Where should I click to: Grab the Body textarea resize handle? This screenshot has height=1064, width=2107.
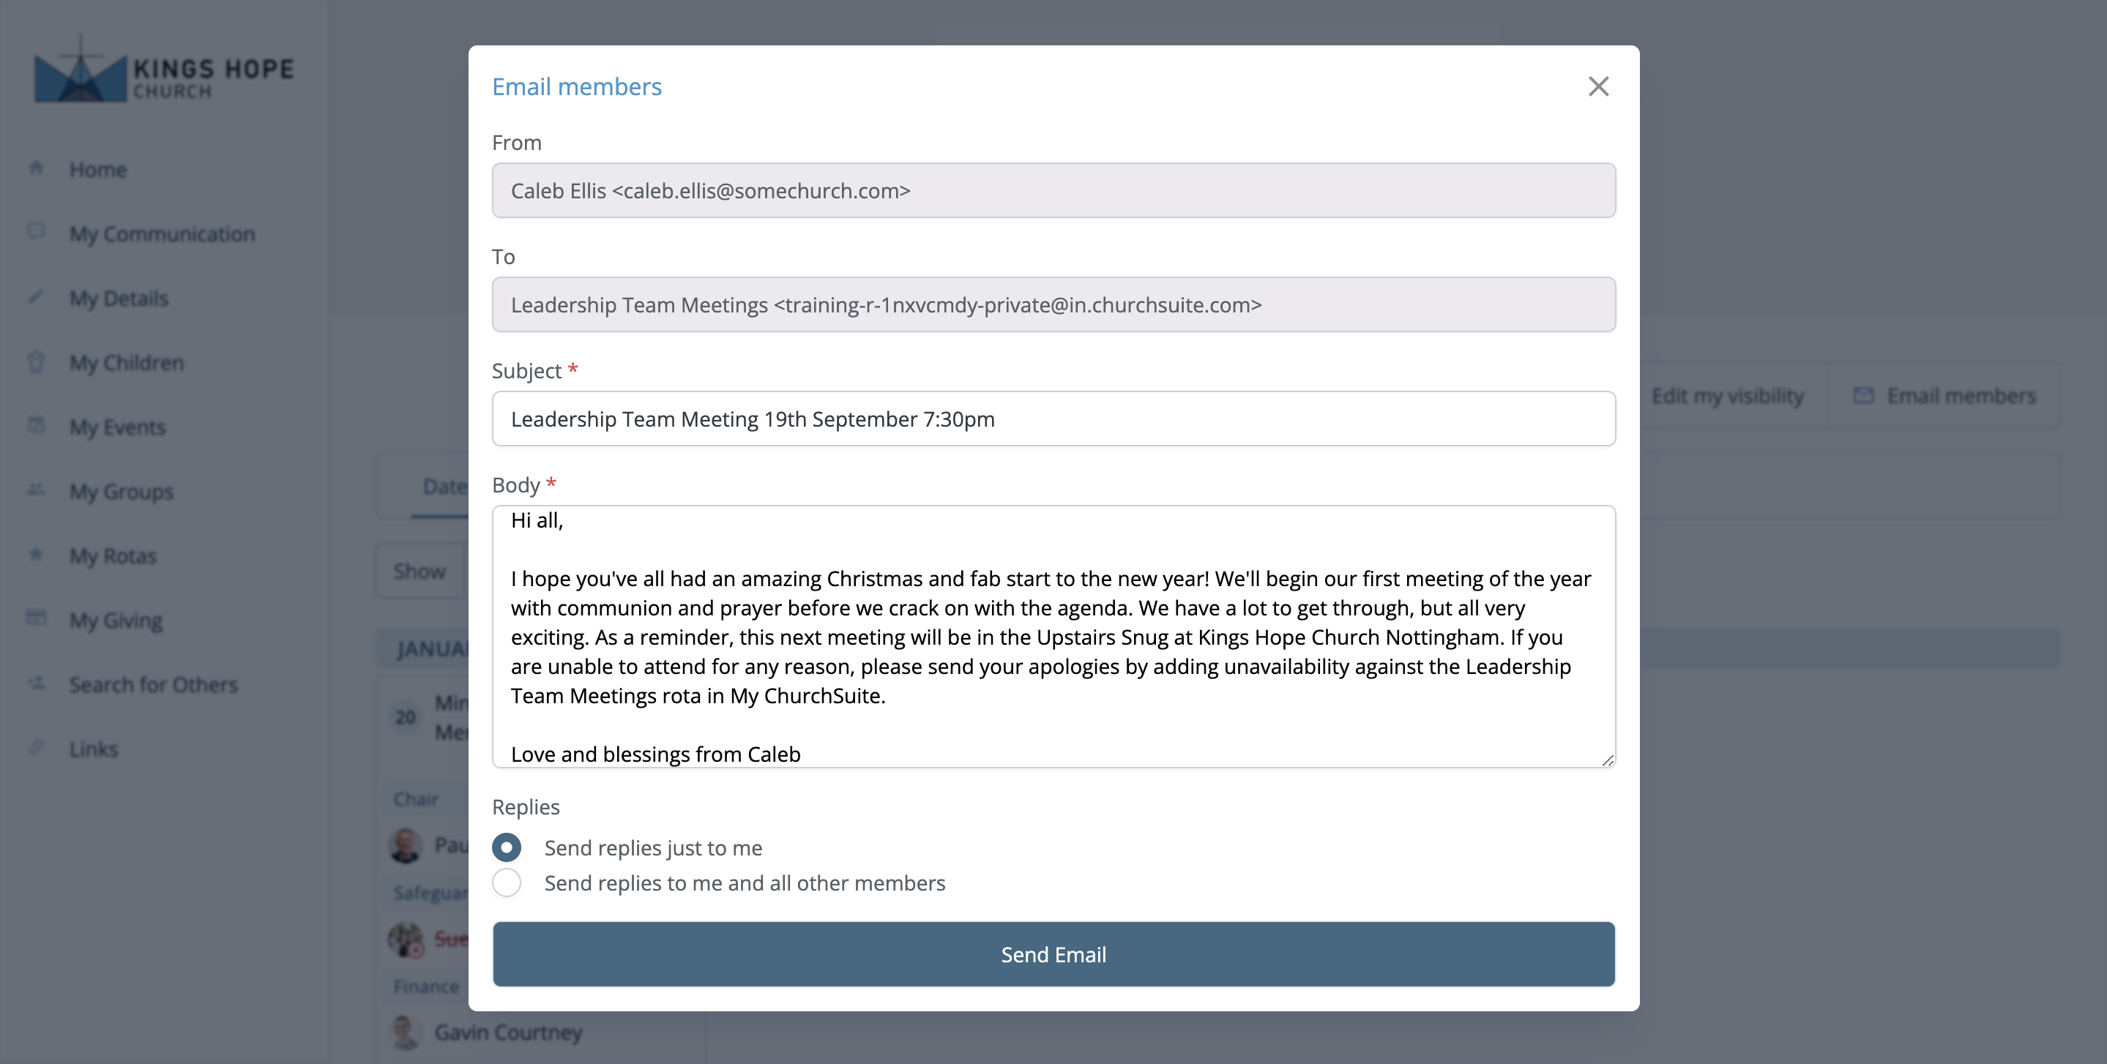(x=1607, y=760)
